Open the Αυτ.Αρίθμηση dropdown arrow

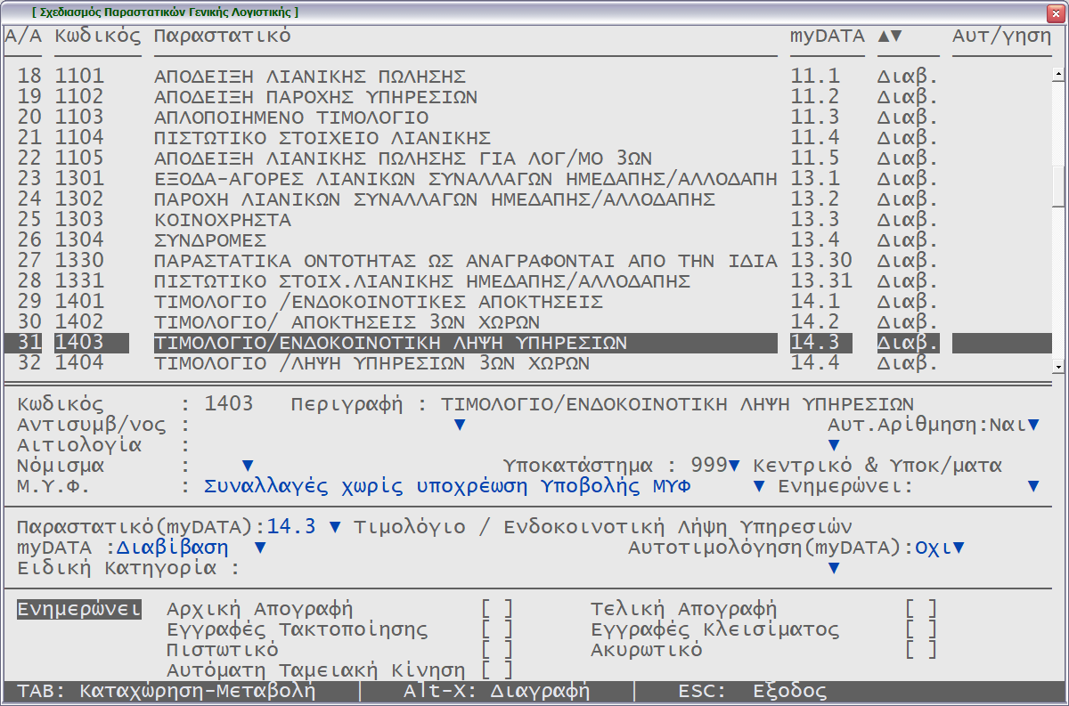click(x=1033, y=425)
